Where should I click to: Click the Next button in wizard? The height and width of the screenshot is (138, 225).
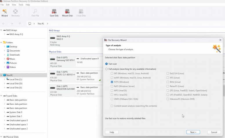pyautogui.click(x=193, y=132)
